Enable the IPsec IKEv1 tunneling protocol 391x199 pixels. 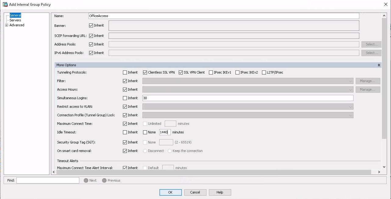click(211, 72)
